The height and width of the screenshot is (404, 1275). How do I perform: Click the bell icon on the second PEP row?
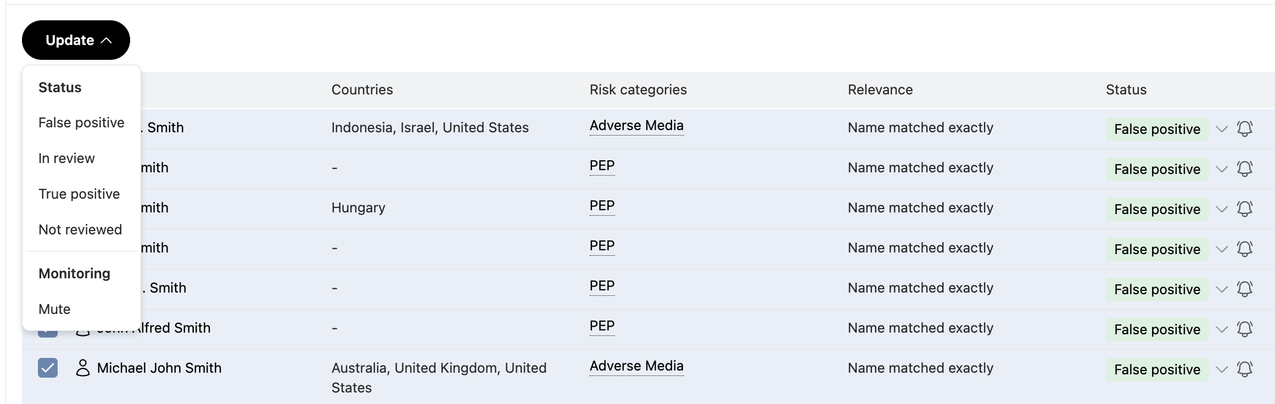point(1245,169)
